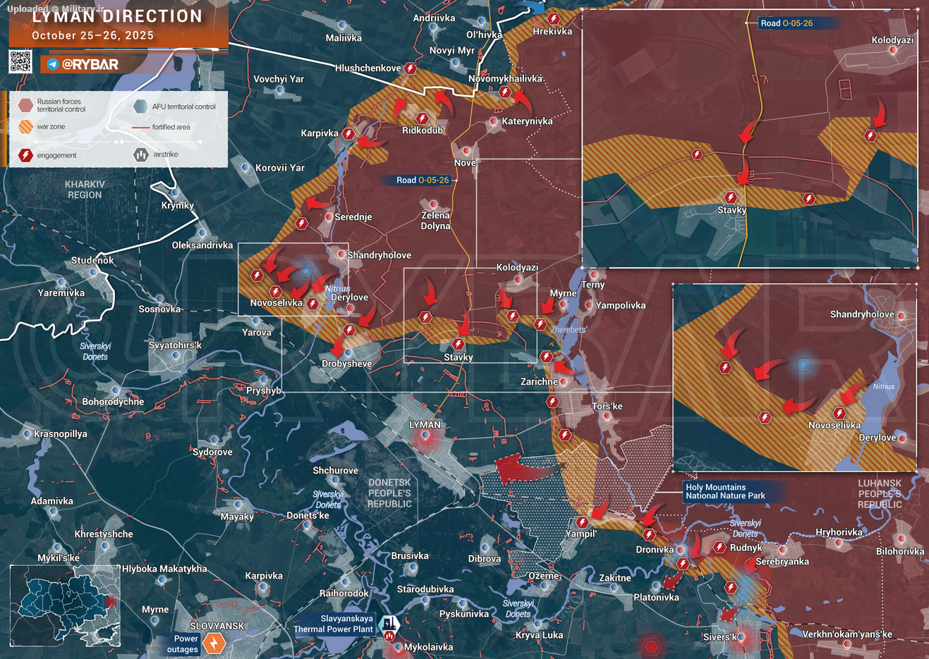Click the Power outages warning icon
The image size is (929, 659).
215,643
